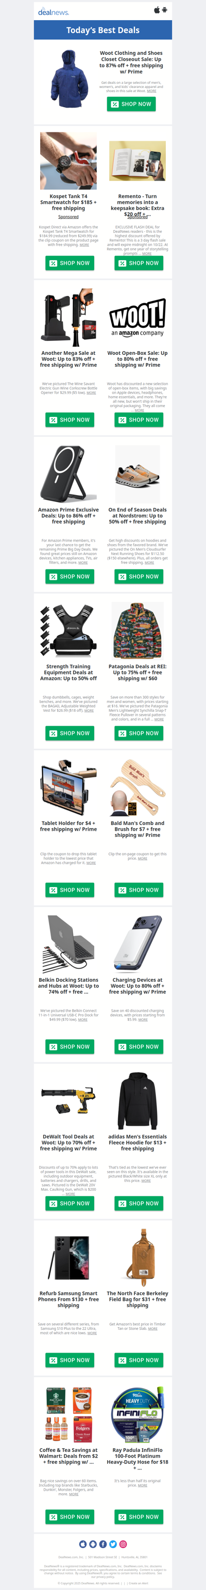Screen dimensions: 206x1590
Task: Click Shop Now under Kospet Tank T4 Smartwatch
Action: [x=70, y=263]
